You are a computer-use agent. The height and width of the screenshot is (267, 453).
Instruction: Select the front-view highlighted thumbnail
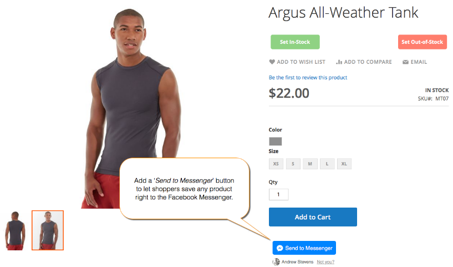[48, 230]
